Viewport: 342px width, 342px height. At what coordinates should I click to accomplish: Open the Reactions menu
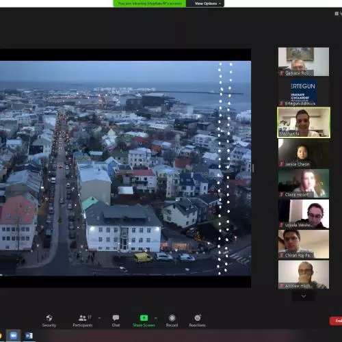198,321
